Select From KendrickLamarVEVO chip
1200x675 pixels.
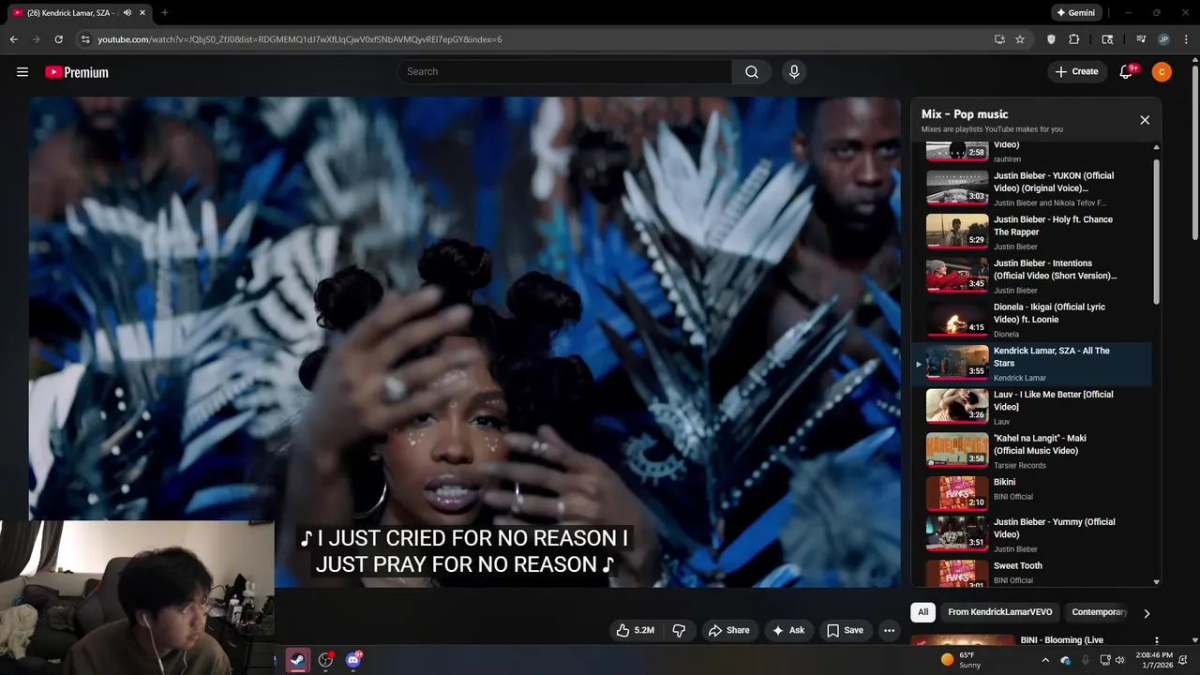(999, 612)
